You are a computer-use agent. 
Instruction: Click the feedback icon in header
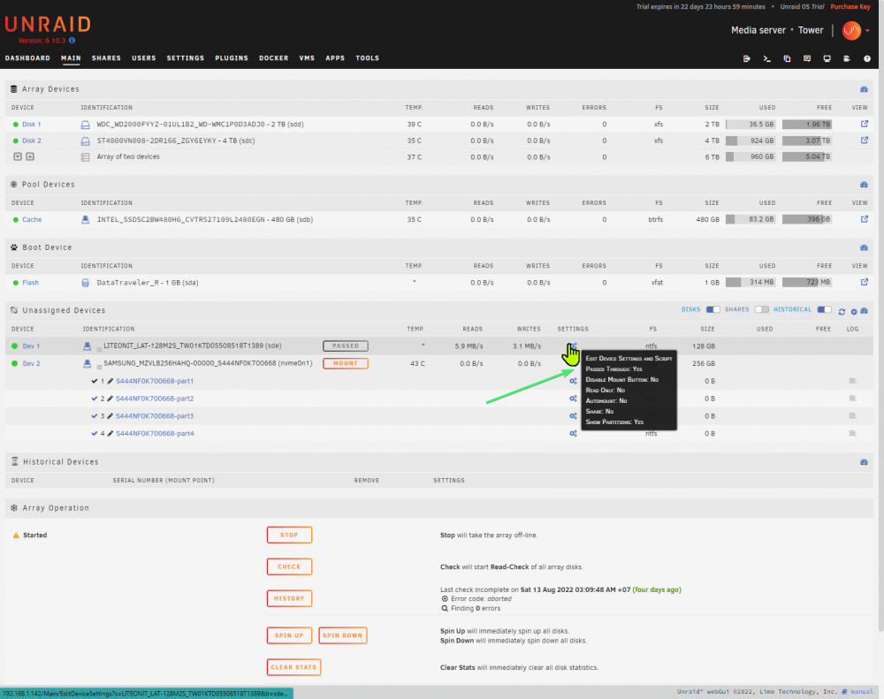point(807,58)
